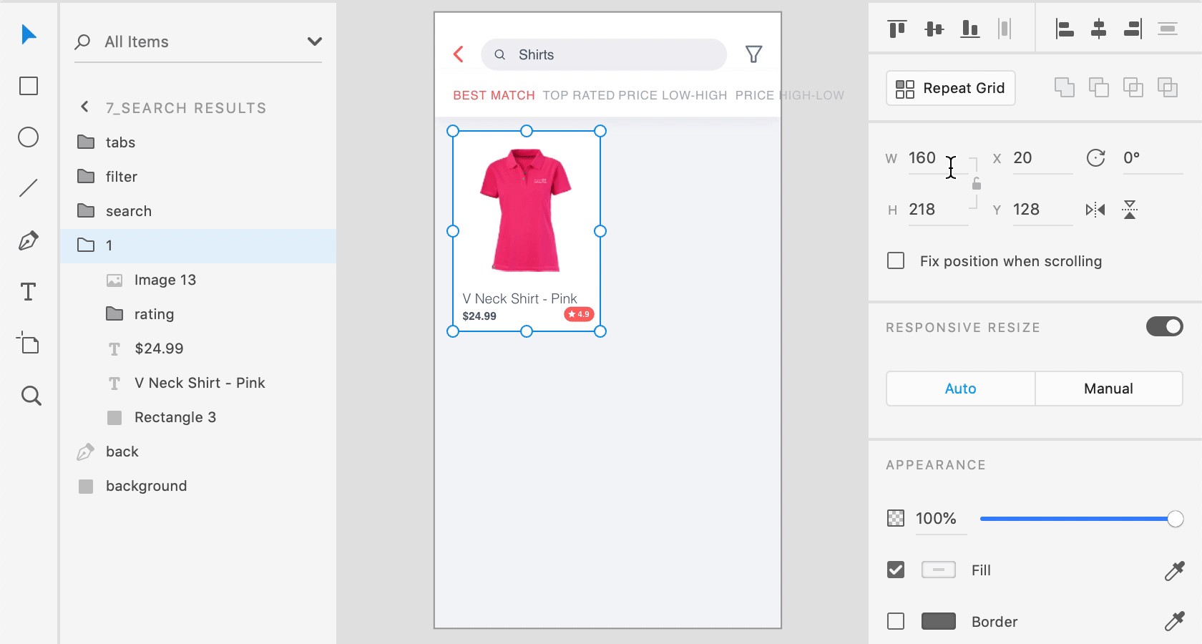This screenshot has width=1202, height=644.
Task: Align selection to top
Action: 897,29
